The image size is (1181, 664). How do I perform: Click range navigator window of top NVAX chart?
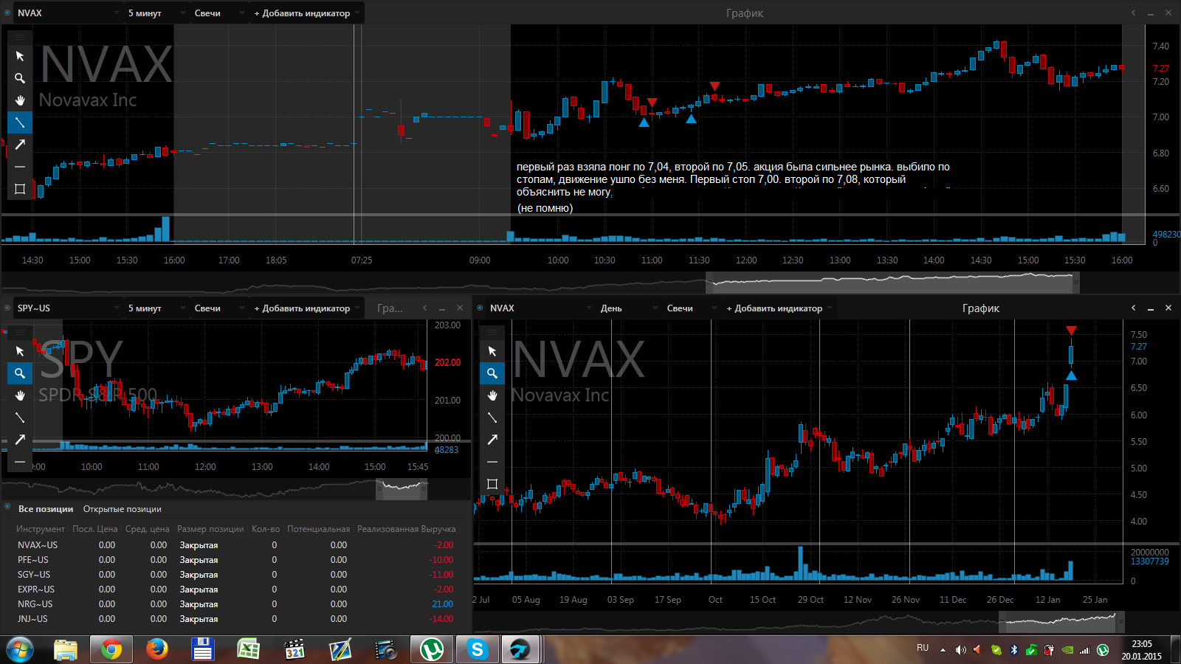click(892, 282)
